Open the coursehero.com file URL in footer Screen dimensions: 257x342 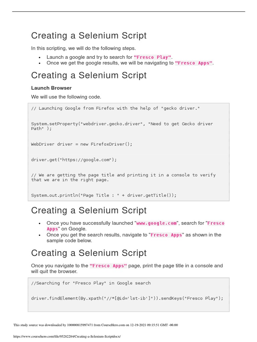click(x=67, y=336)
